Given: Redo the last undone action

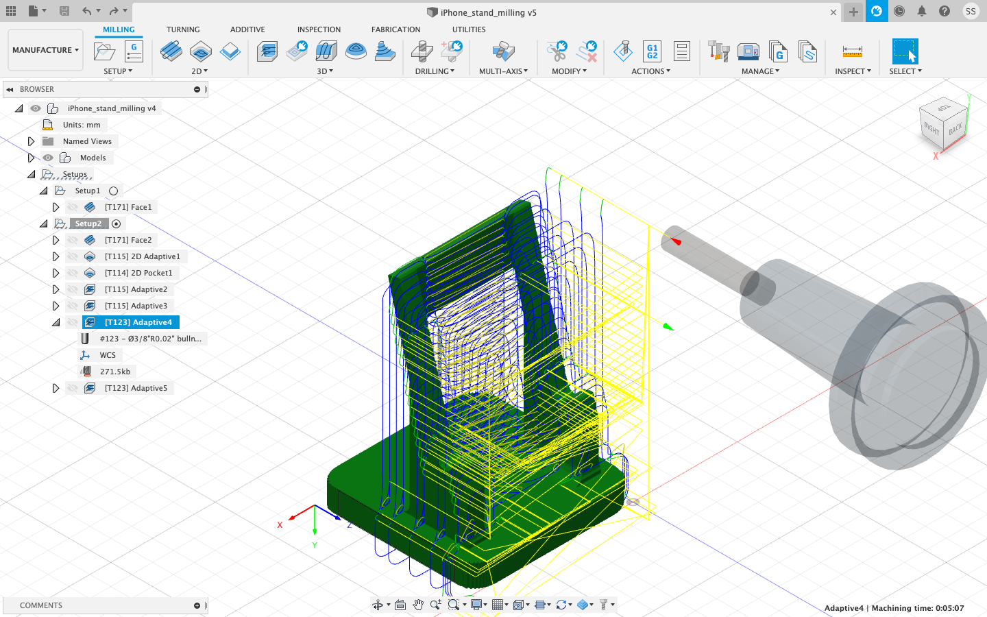Looking at the screenshot, I should pos(114,11).
